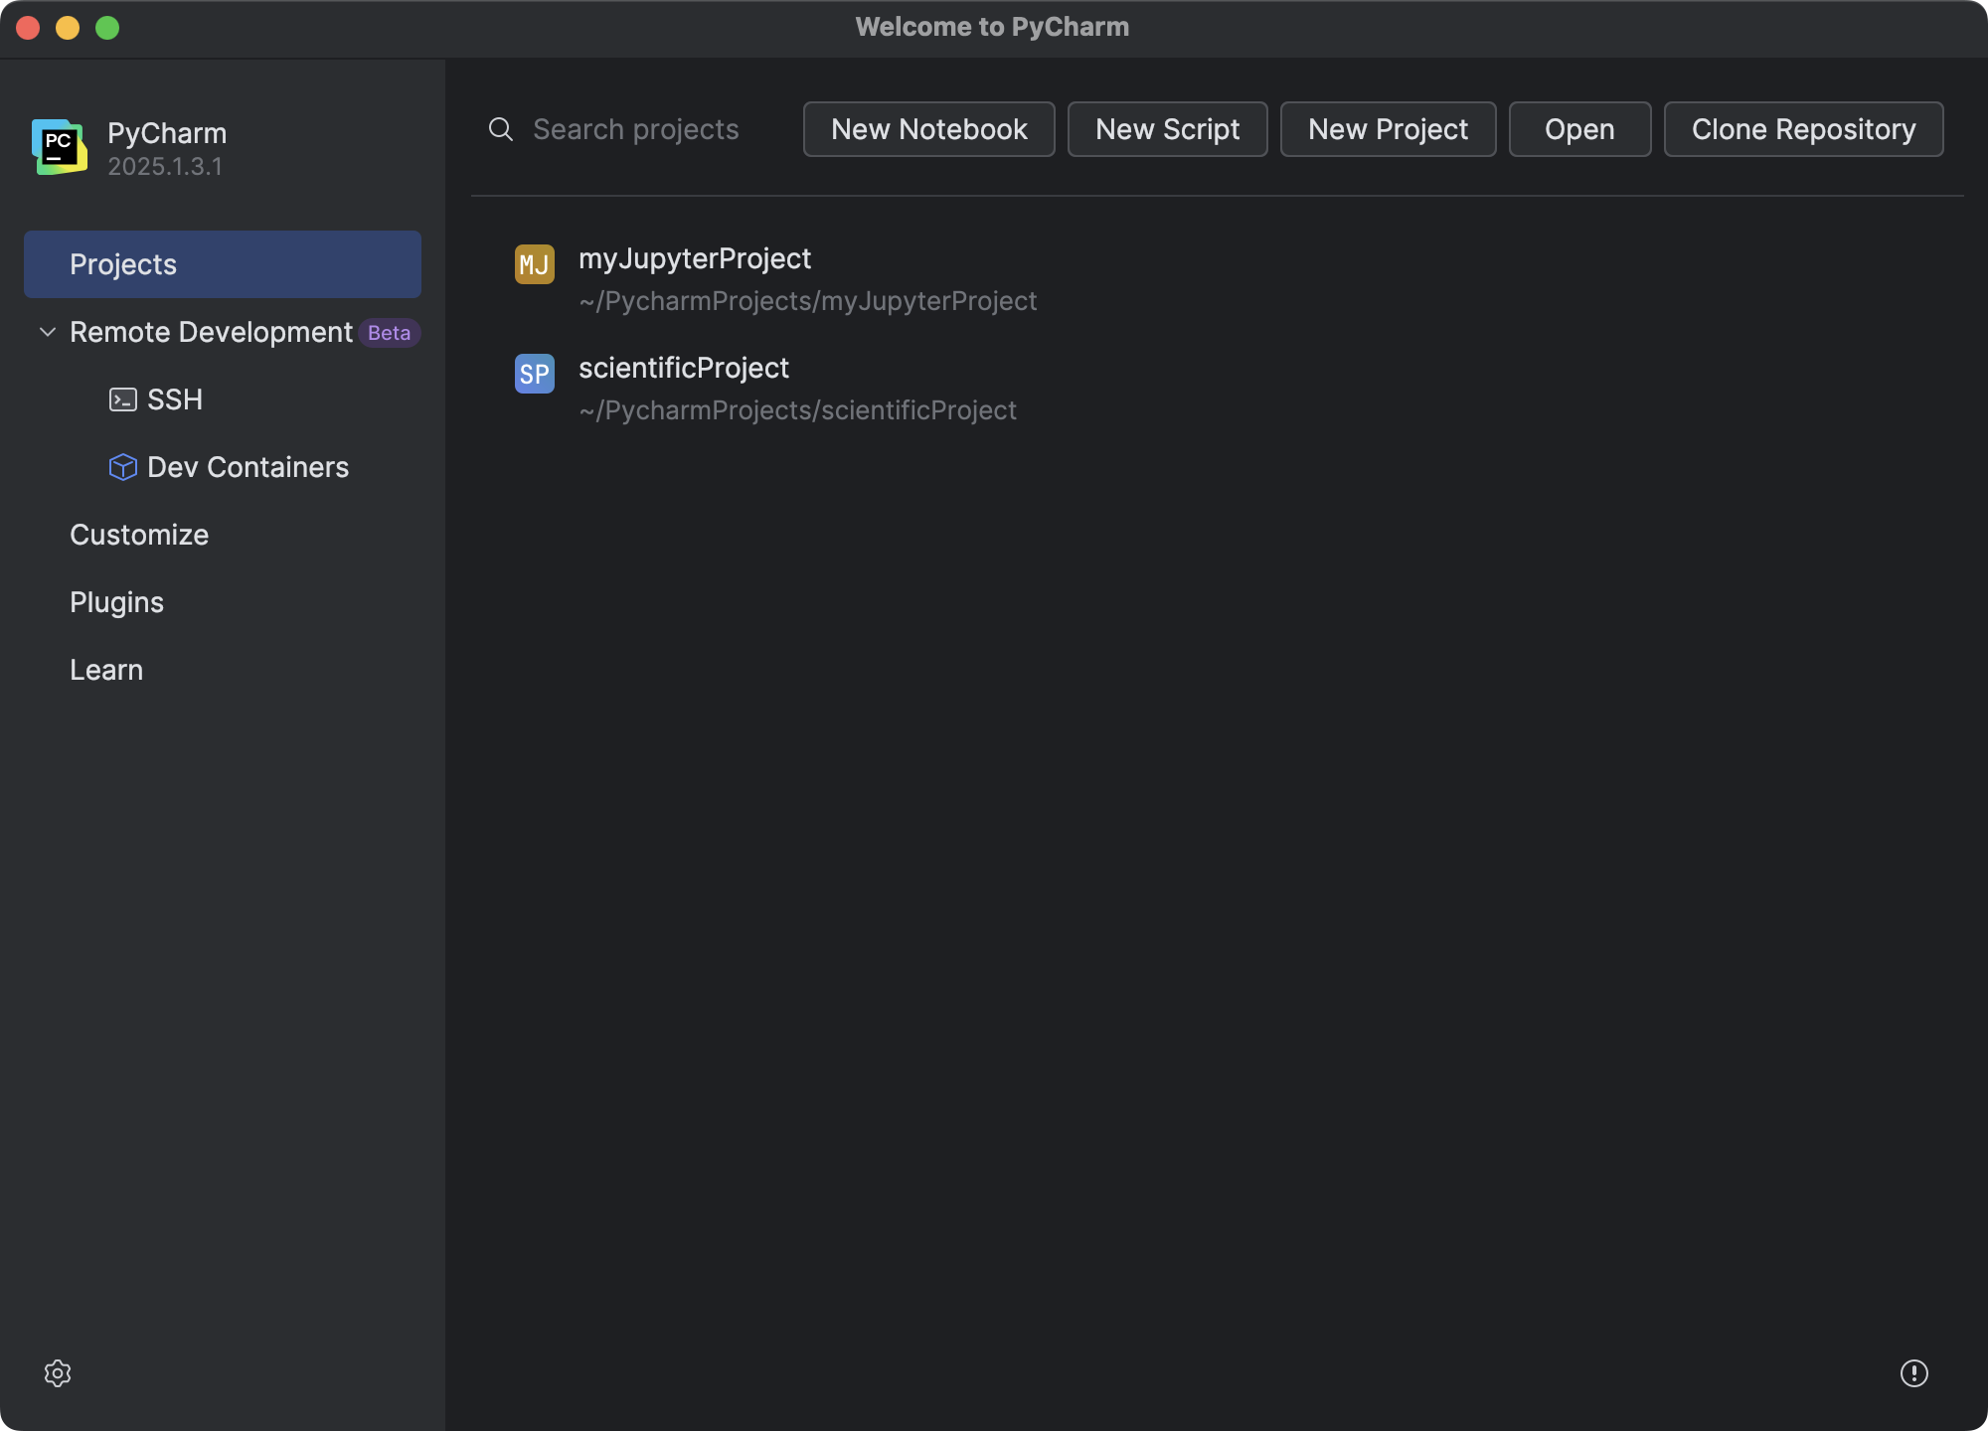Open settings via the gear icon
The image size is (1988, 1431).
click(59, 1372)
